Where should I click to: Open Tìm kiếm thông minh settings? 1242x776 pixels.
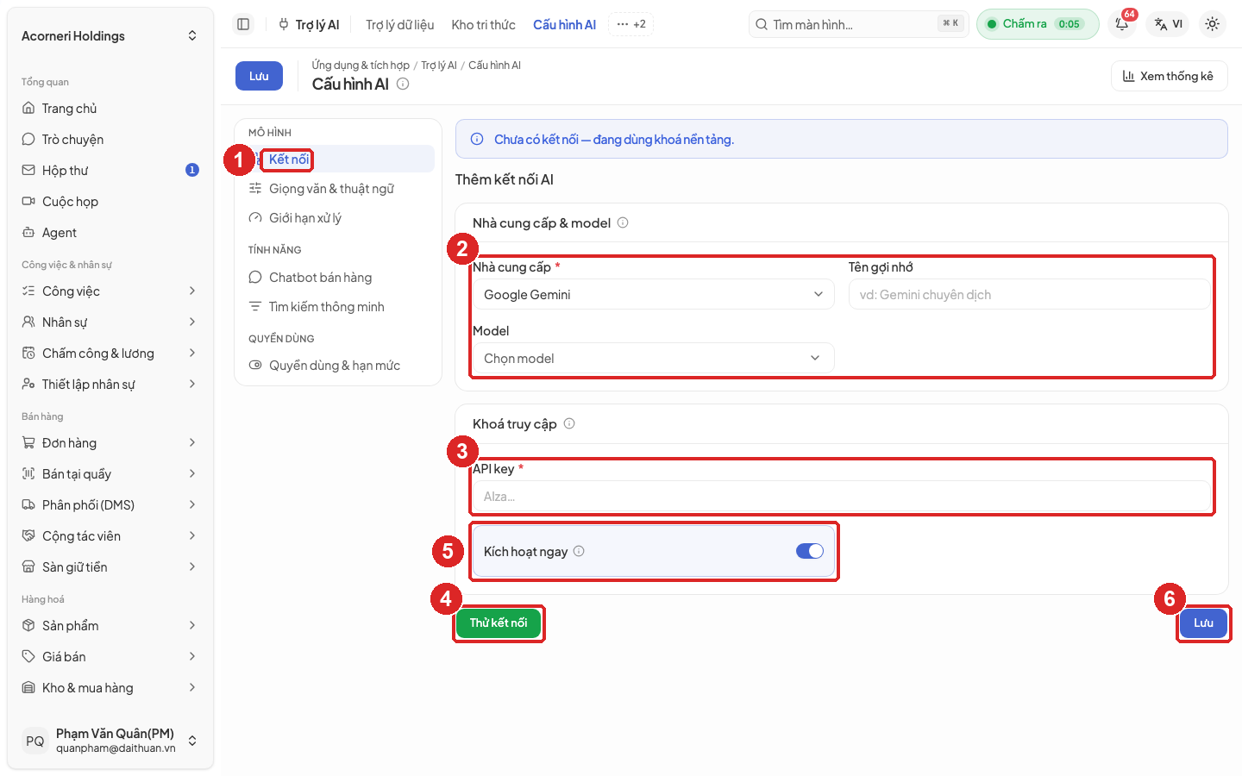[338, 307]
